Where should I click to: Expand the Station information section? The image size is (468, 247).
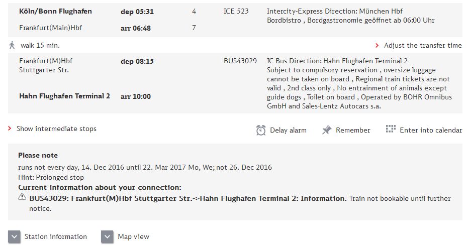pos(14,236)
